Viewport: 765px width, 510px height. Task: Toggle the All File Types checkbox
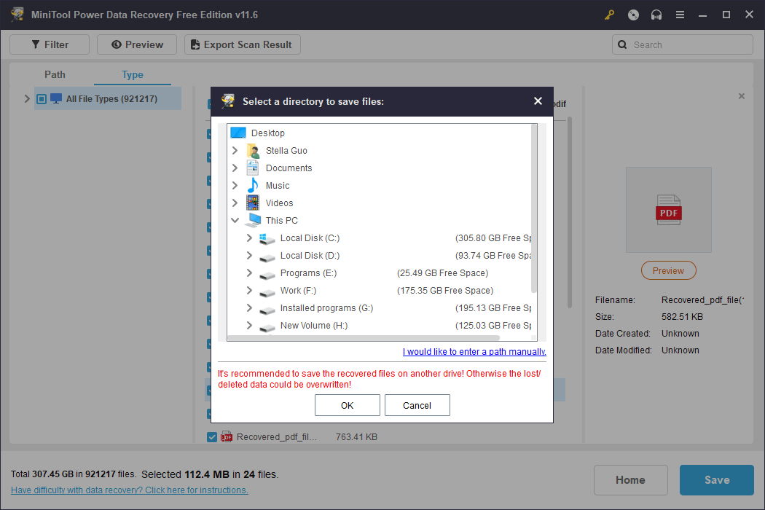click(42, 99)
